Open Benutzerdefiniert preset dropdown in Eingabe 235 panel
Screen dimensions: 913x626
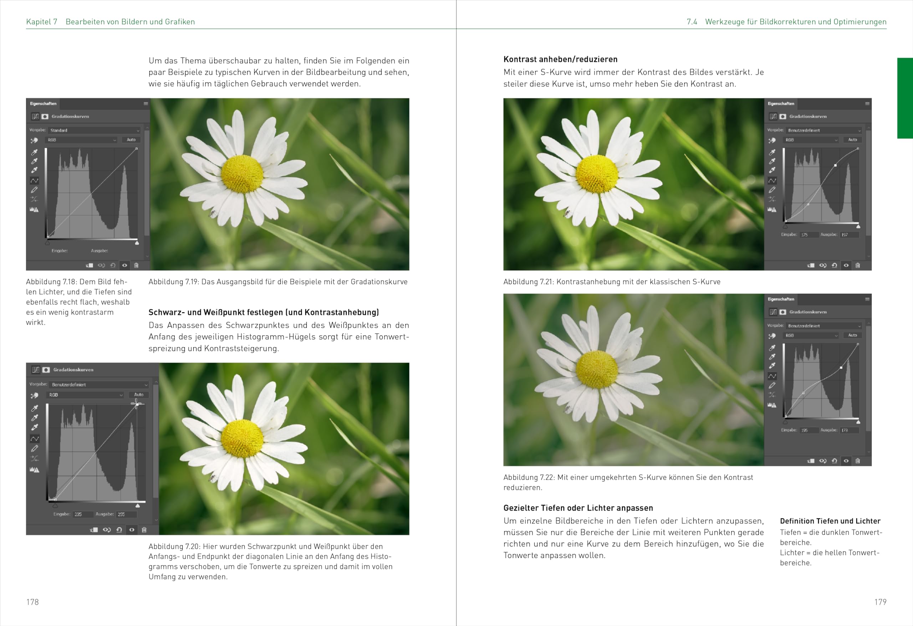point(100,384)
